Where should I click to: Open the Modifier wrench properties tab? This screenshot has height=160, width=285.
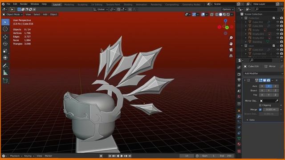click(239, 116)
